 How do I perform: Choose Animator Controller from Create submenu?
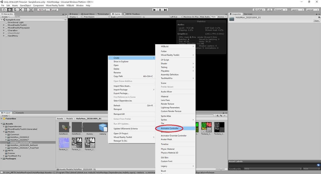tap(175, 128)
